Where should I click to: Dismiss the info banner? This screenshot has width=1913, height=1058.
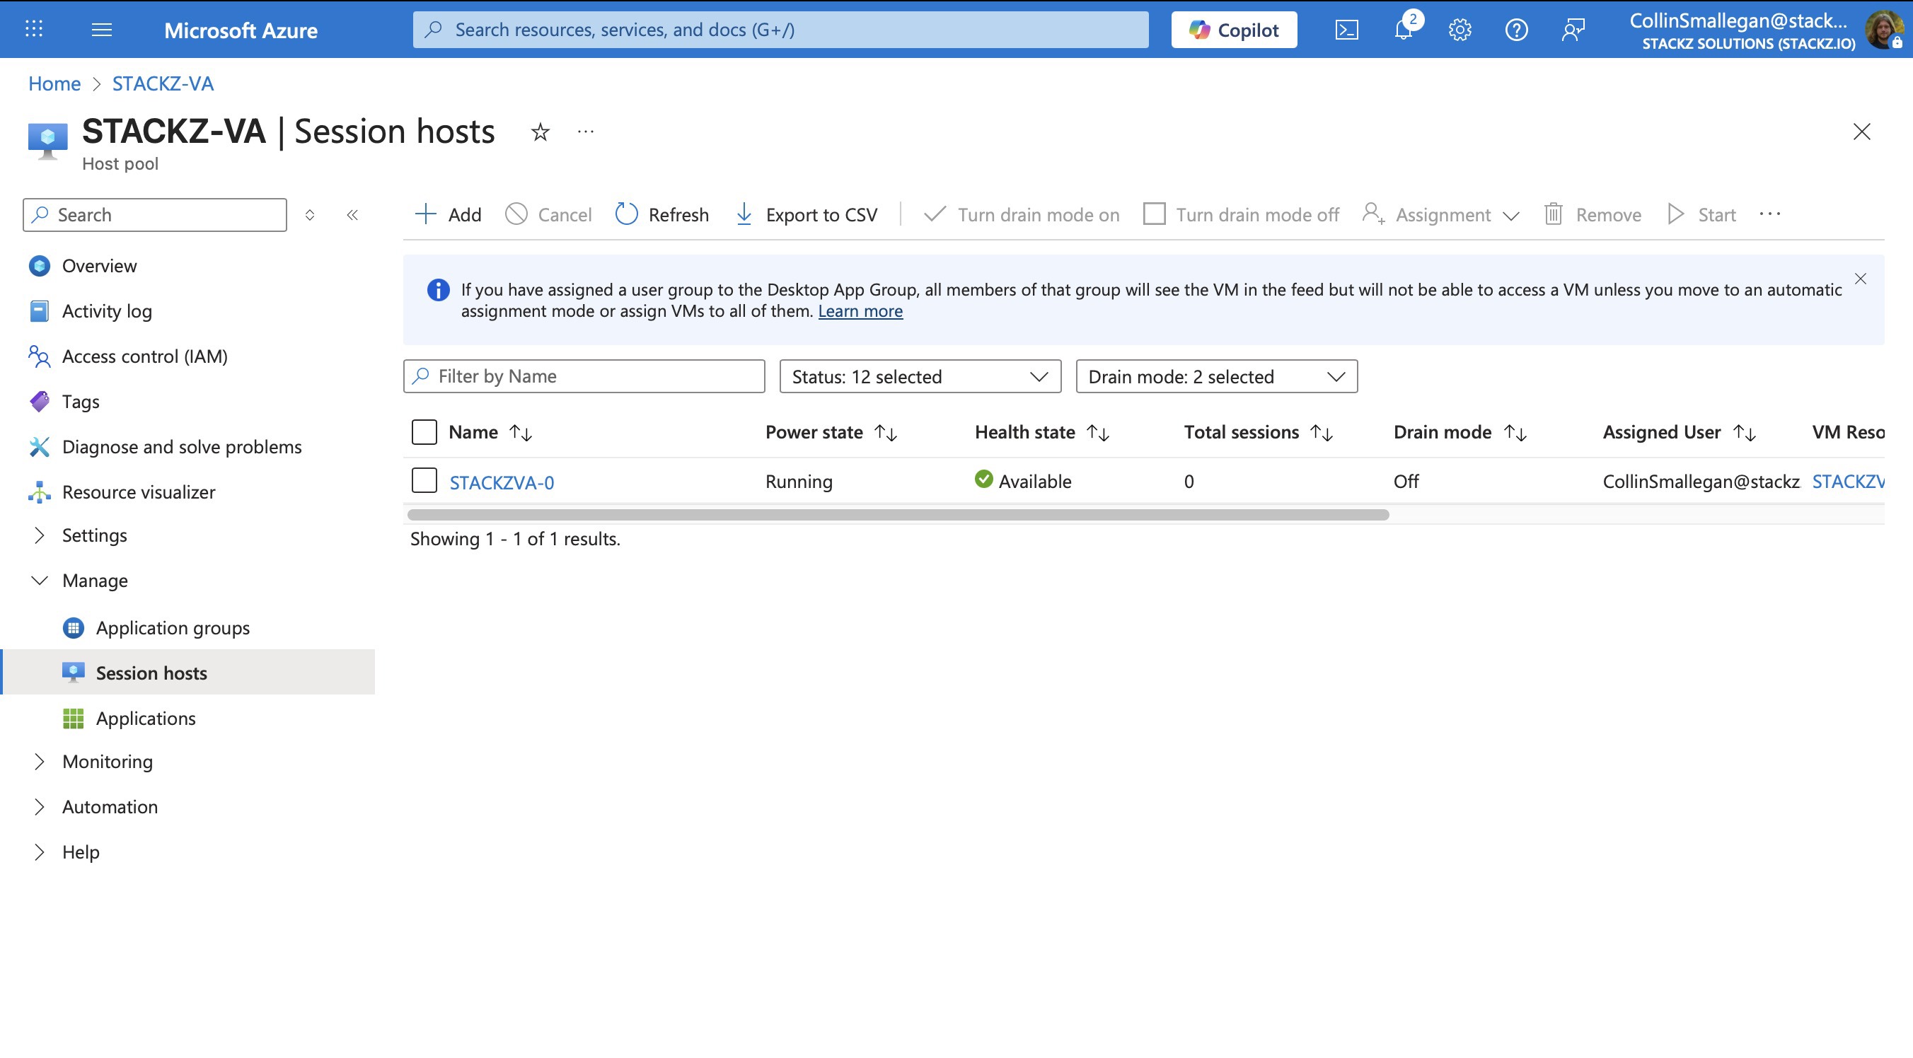coord(1859,279)
